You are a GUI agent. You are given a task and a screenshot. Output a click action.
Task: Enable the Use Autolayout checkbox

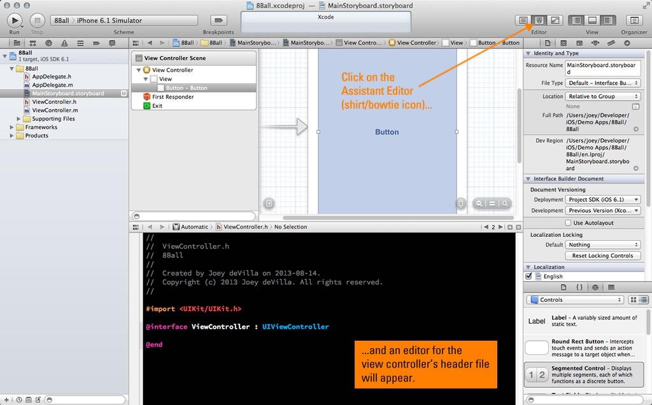[568, 223]
